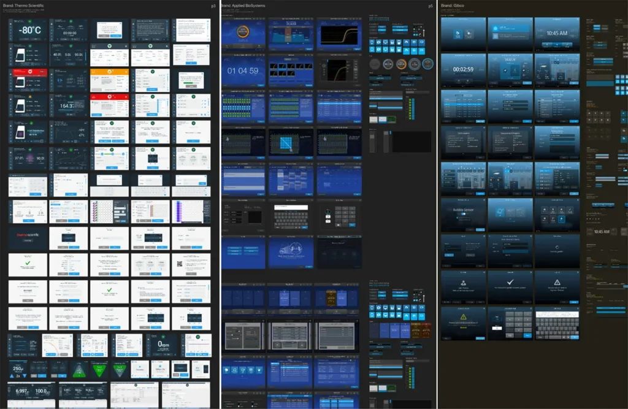
Task: Click the home icon on the -80°C freezer screen
Action: [10, 24]
